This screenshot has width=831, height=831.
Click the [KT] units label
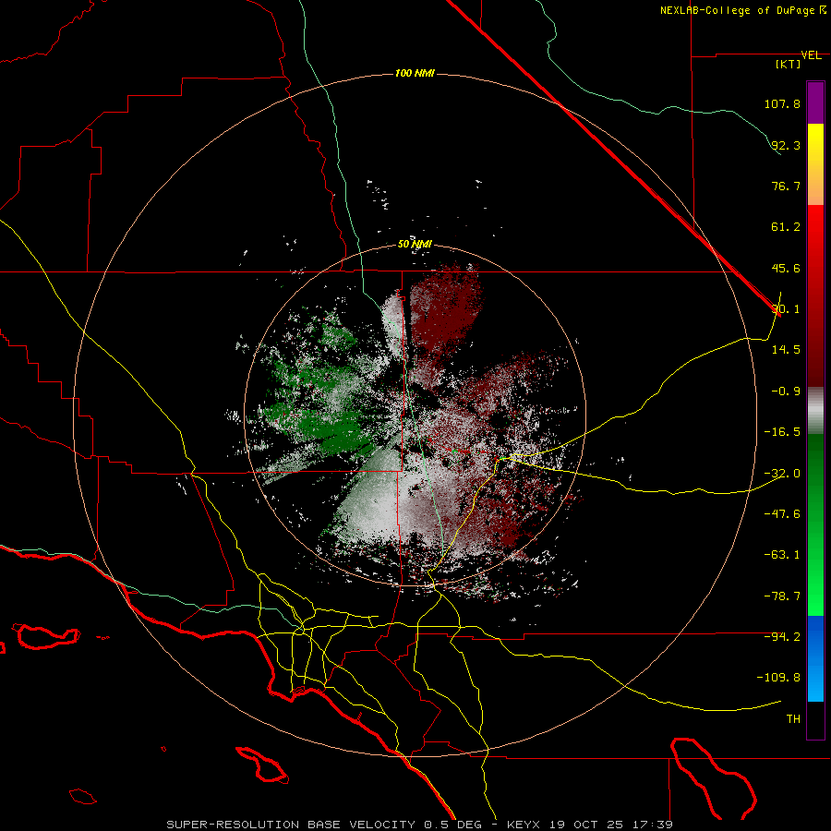point(789,65)
